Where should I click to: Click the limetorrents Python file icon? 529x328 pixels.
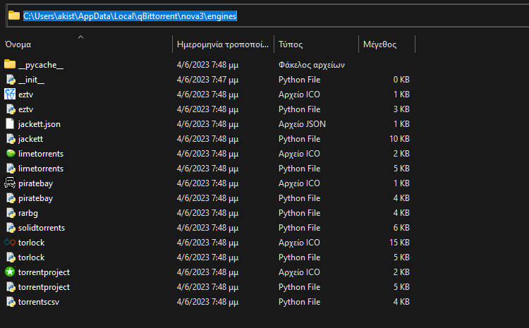click(11, 169)
